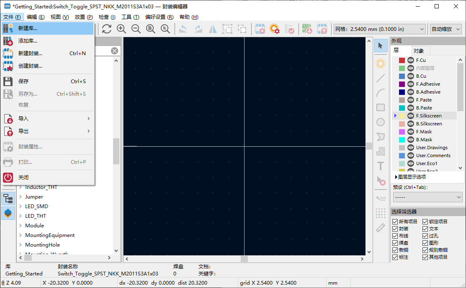Click the F.Adhesive purple color swatch

402,84
